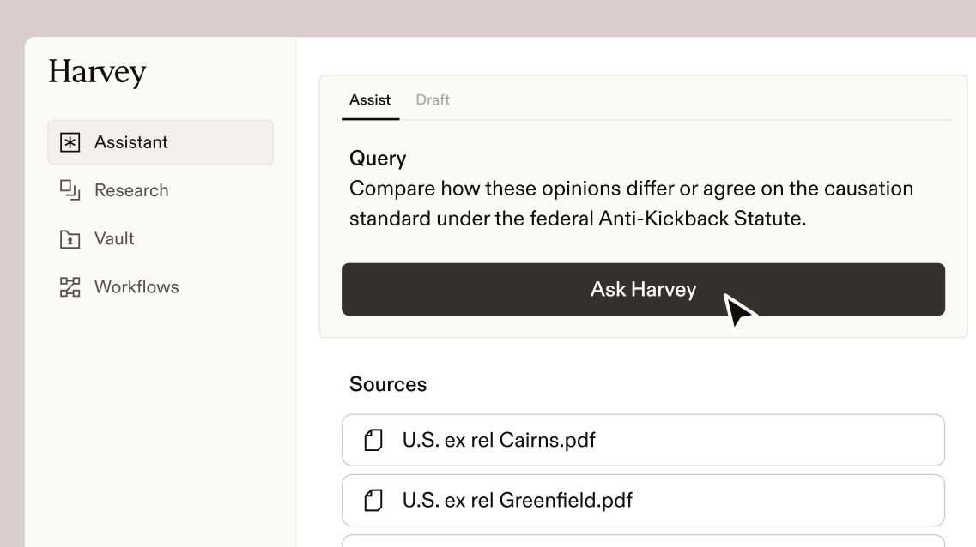Click the Sources heading
Viewport: 976px width, 547px height.
pyautogui.click(x=388, y=384)
